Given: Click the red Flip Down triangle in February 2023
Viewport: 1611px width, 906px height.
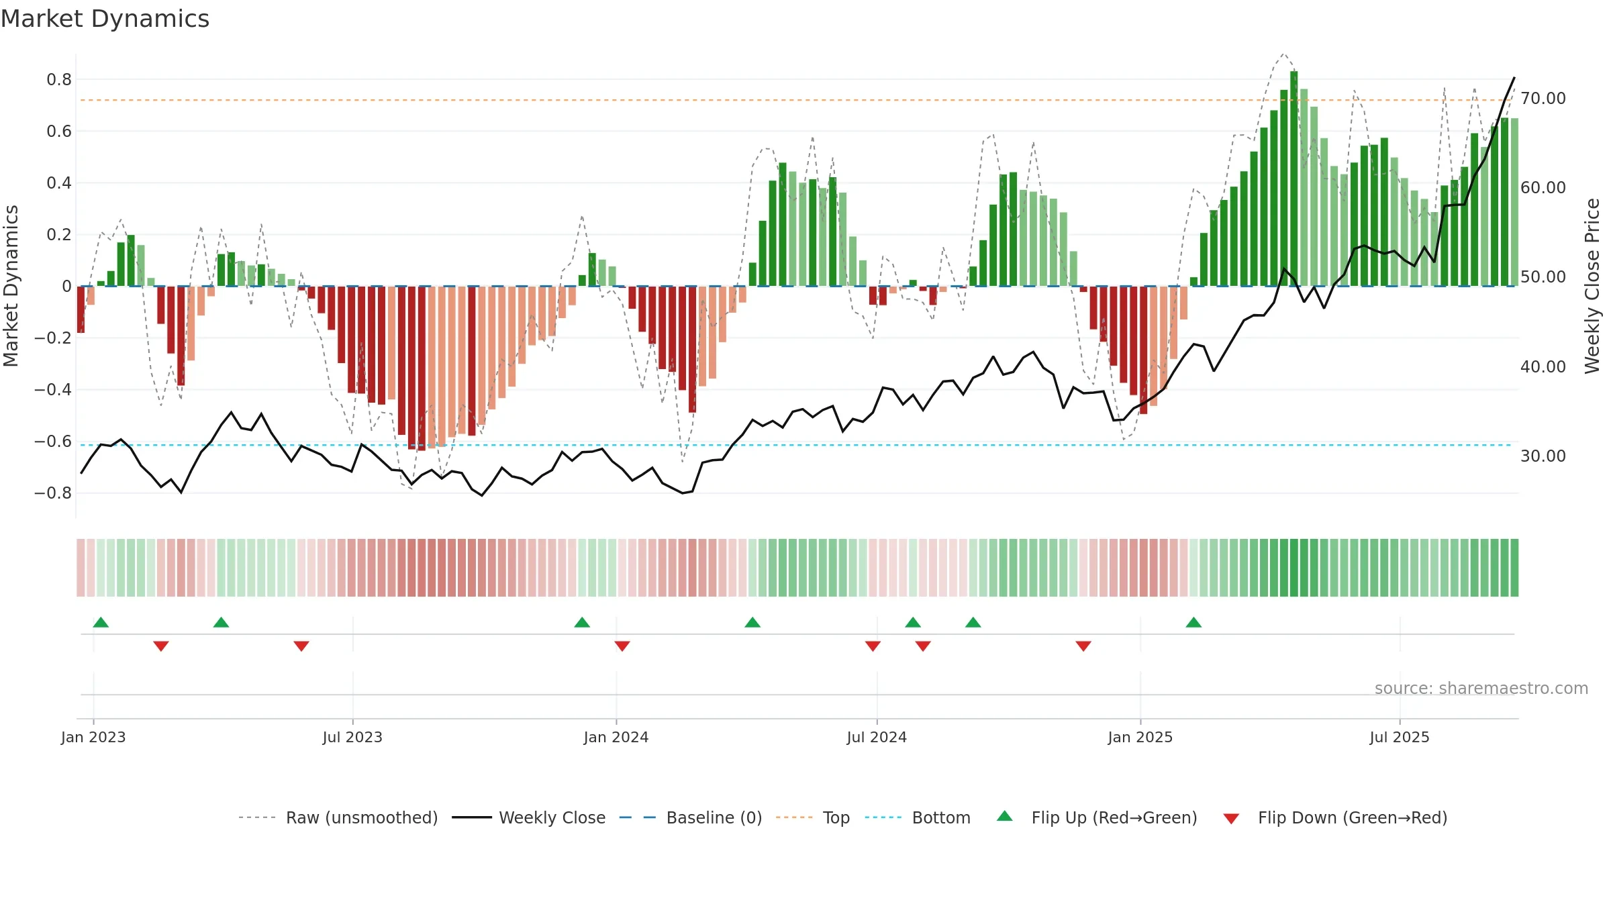Looking at the screenshot, I should point(161,646).
